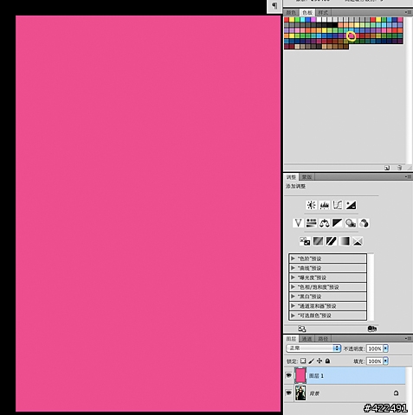Pick the pink swatch circled in yellow
The image size is (413, 415).
pos(351,35)
